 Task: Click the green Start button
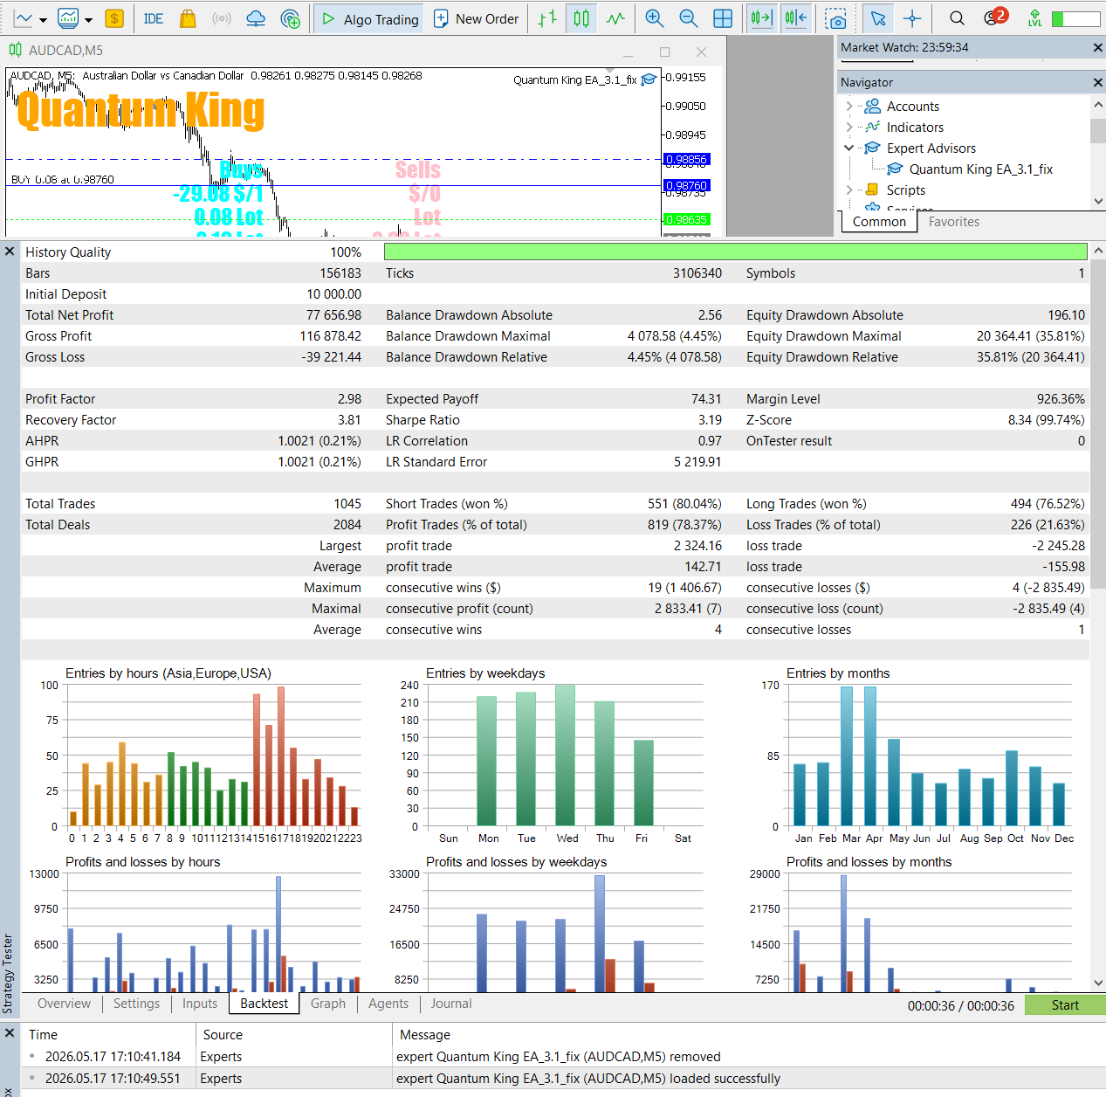1065,1005
